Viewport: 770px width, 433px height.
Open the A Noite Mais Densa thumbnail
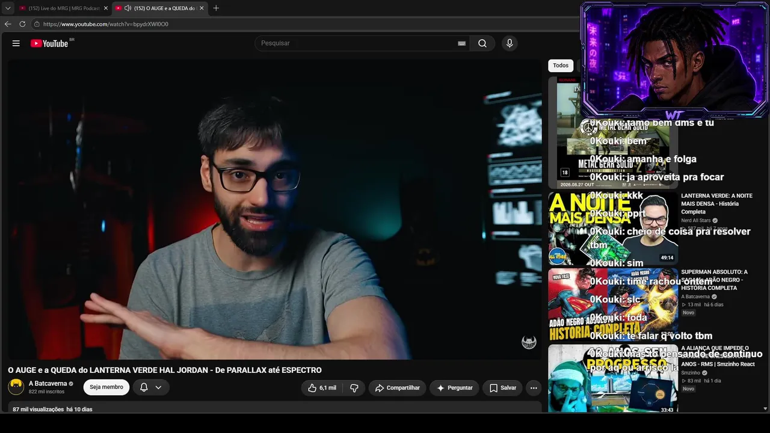point(613,229)
